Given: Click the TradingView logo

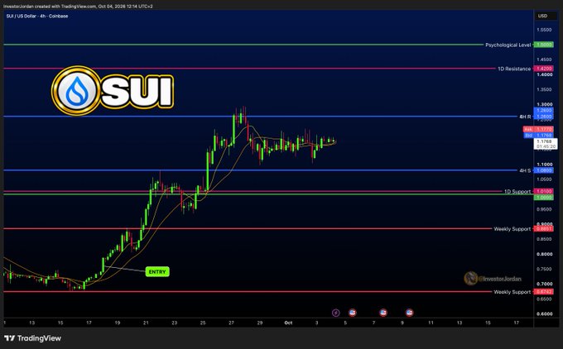Looking at the screenshot, I should pos(32,338).
